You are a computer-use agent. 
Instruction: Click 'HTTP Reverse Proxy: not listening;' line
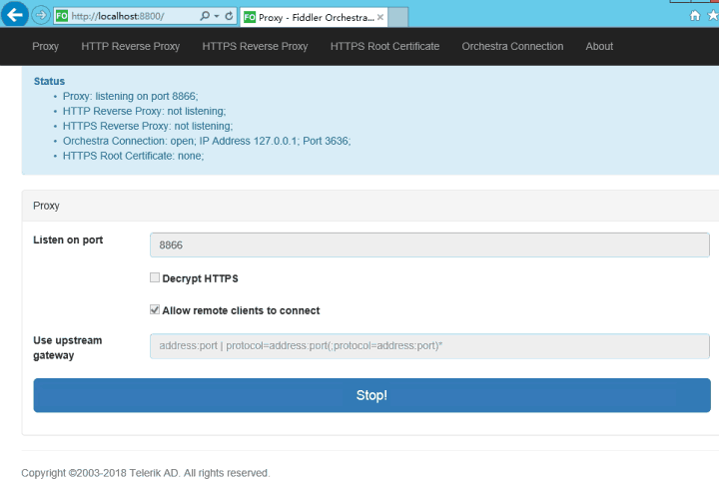[145, 111]
